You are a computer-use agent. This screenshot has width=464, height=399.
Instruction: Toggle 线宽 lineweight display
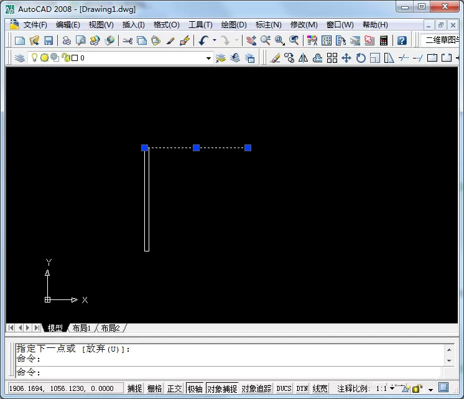click(320, 388)
